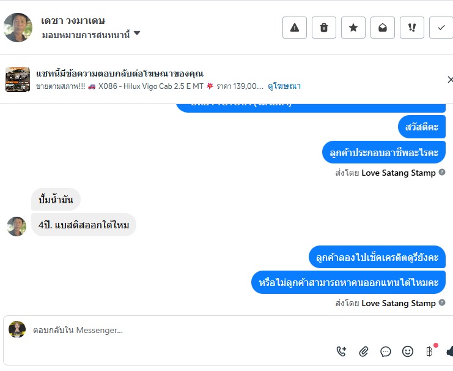Open saved replies speech bubble icon
This screenshot has height=371, width=453.
tap(386, 351)
